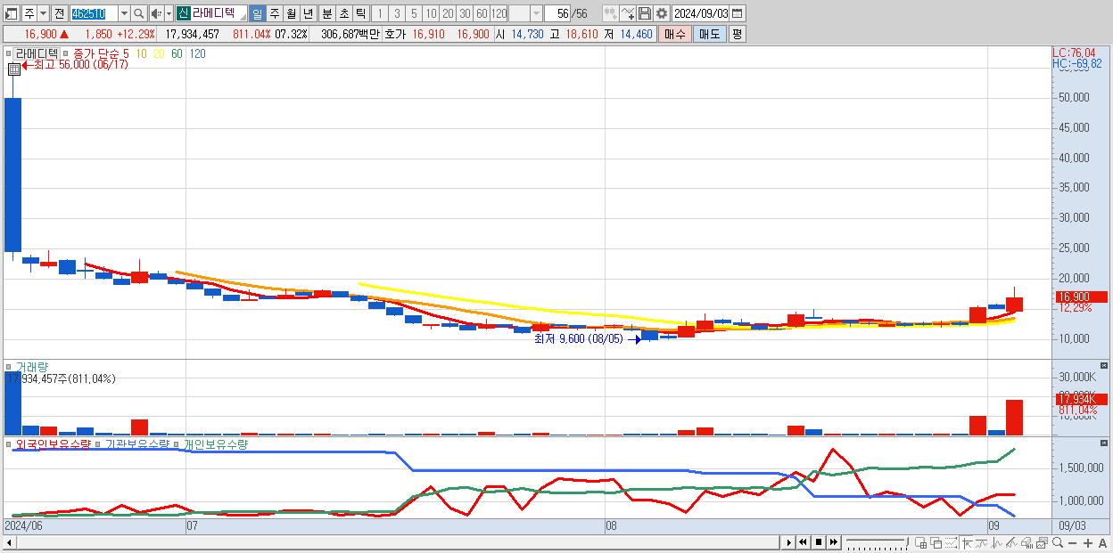The height and width of the screenshot is (553, 1113).
Task: Click the compare-chart add icon
Action: coord(610,13)
